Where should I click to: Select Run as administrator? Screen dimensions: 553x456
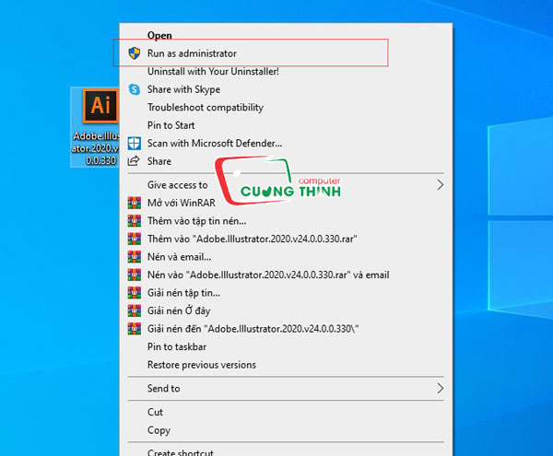coord(286,53)
